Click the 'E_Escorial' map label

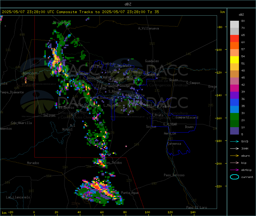106,98
